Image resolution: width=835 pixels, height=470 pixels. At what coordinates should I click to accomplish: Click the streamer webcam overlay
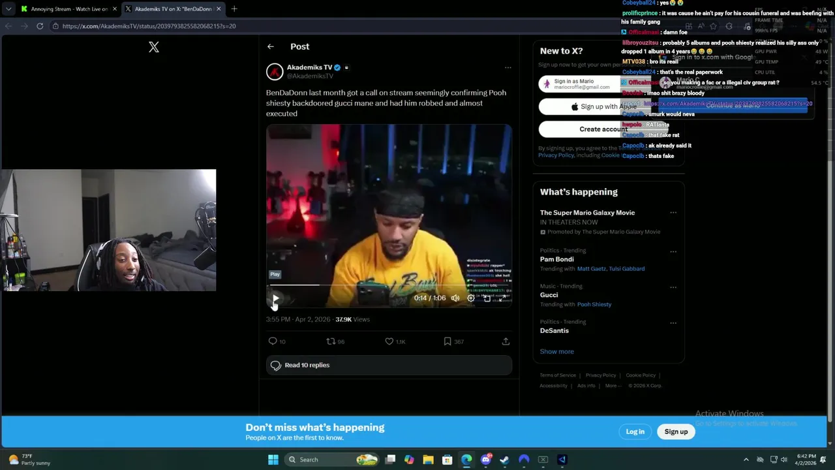(x=108, y=230)
